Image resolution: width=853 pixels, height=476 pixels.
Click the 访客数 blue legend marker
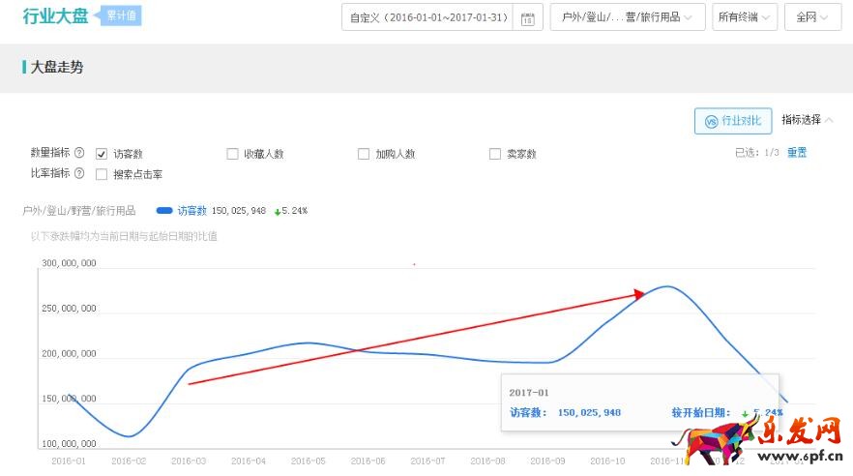164,211
